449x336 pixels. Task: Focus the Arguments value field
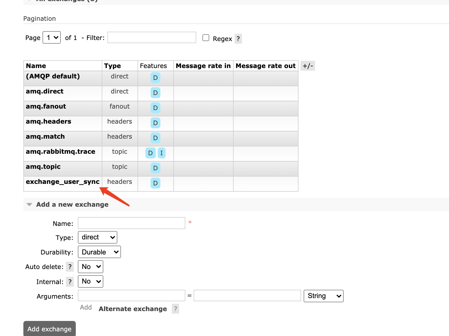coord(247,295)
